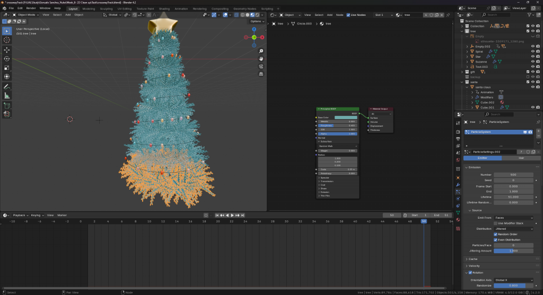543x295 pixels.
Task: Open the Render menu
Action: (x=31, y=8)
